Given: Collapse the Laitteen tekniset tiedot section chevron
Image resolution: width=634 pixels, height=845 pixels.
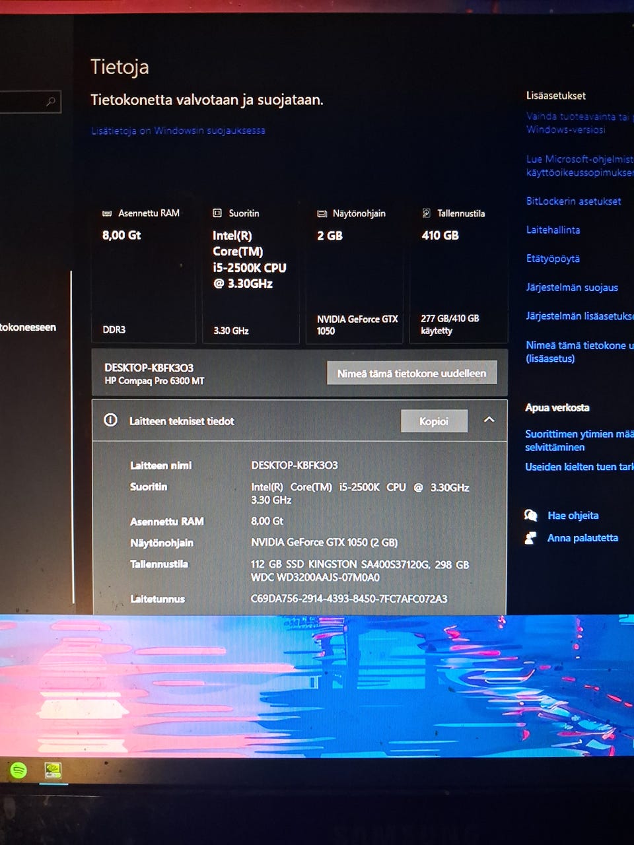Looking at the screenshot, I should (489, 420).
